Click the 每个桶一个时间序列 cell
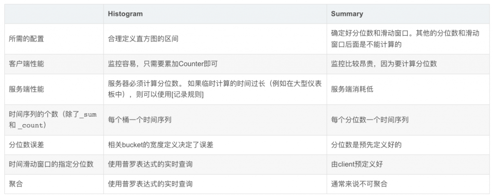 coord(140,120)
